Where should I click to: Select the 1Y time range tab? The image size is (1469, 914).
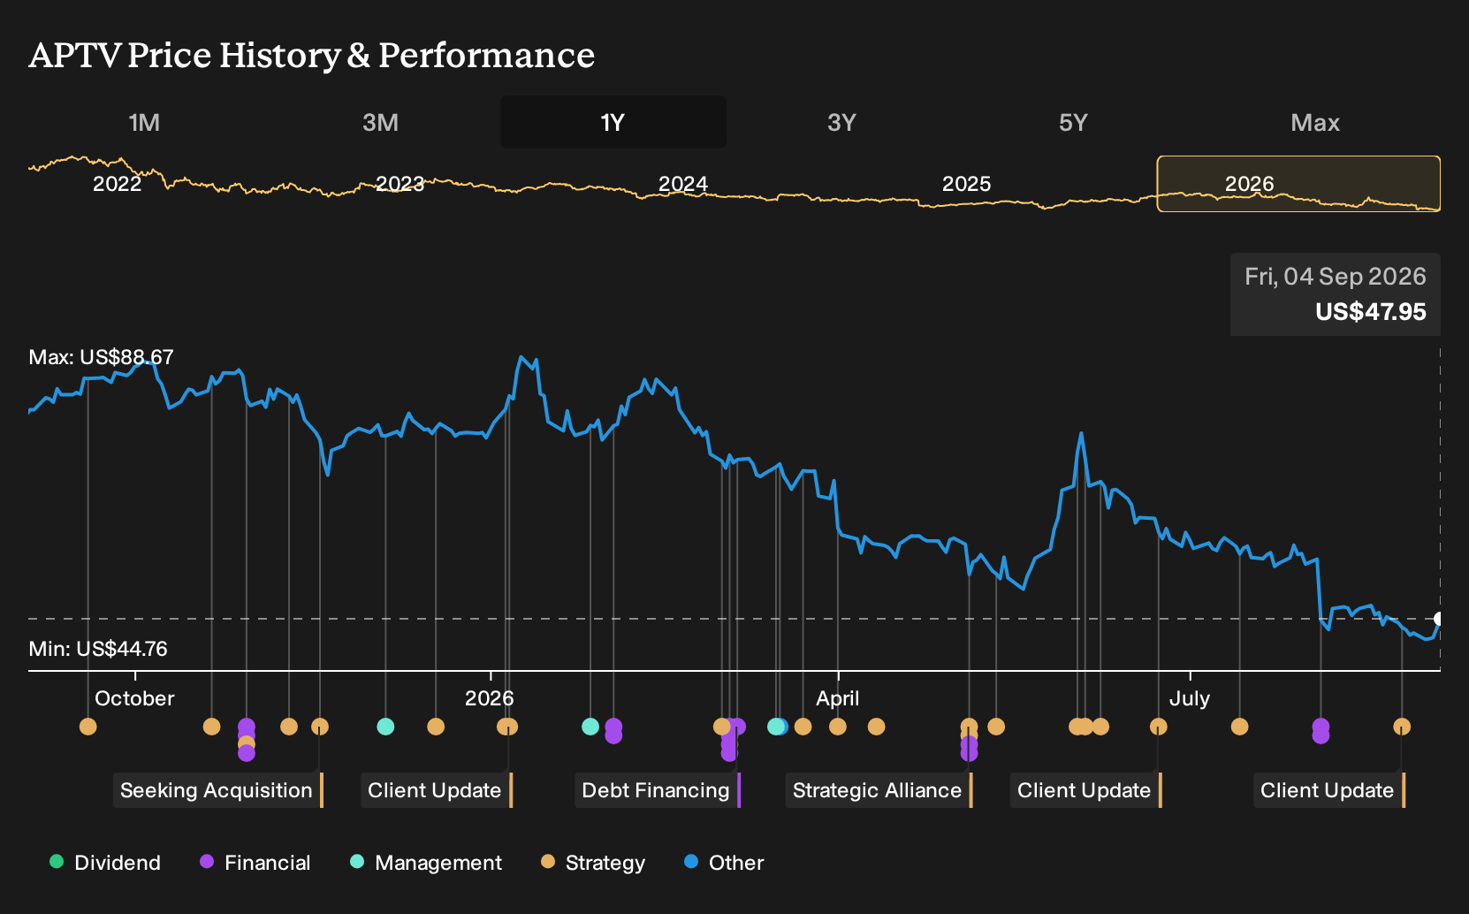point(613,122)
